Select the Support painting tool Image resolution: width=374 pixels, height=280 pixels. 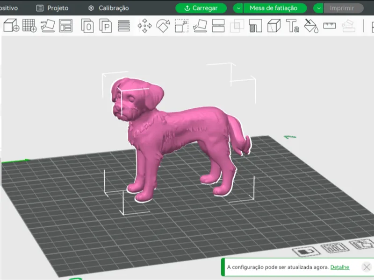pyautogui.click(x=255, y=26)
